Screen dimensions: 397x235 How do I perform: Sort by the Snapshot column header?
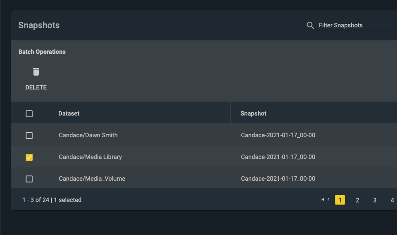click(x=254, y=113)
